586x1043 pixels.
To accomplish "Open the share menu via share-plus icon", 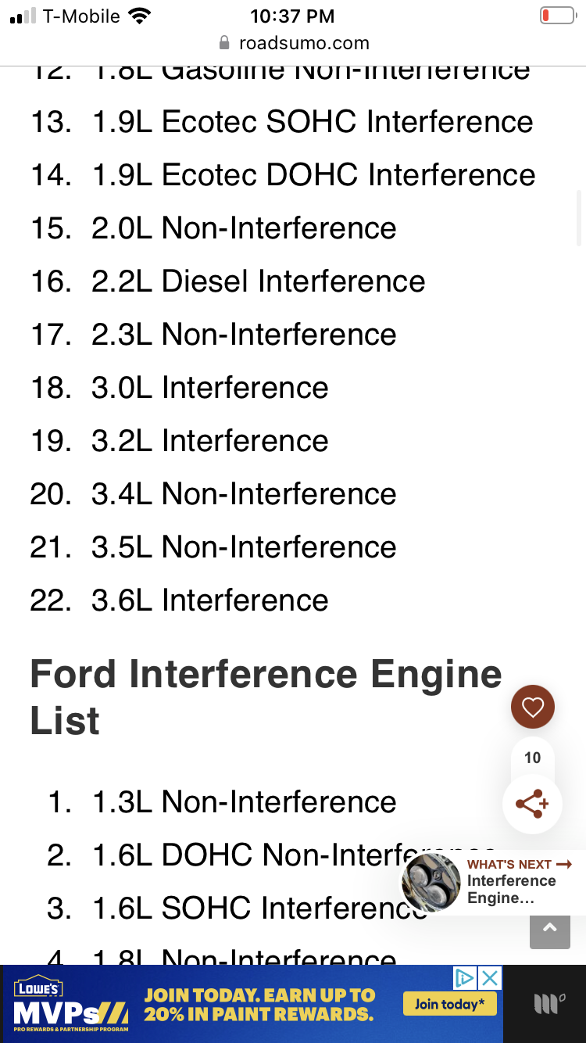I will (x=532, y=804).
